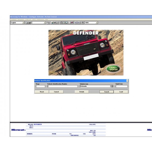The width and height of the screenshot is (152, 152).
Task: Click the printer icon in toolbar
Action: pyautogui.click(x=30, y=23)
